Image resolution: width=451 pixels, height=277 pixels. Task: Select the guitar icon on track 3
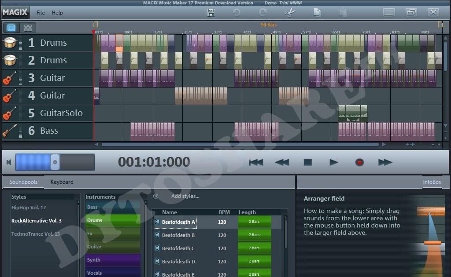tap(10, 78)
